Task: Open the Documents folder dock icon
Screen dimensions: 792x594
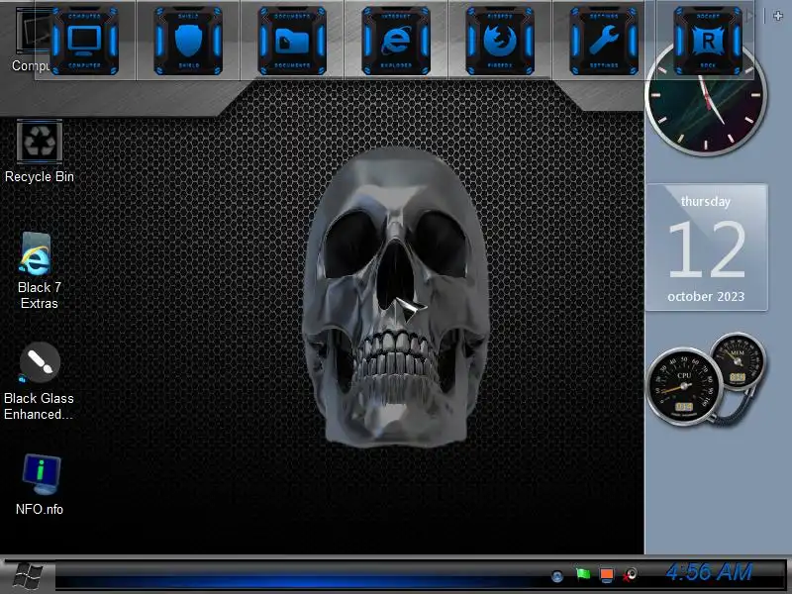Action: point(292,41)
